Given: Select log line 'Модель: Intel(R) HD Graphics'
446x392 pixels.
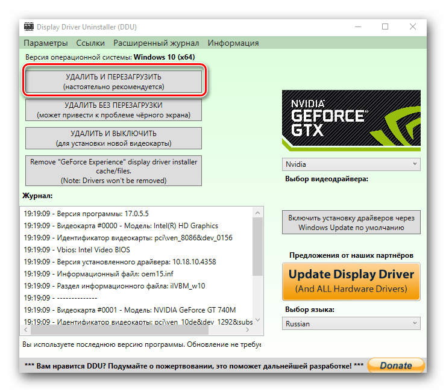Looking at the screenshot, I should [121, 226].
